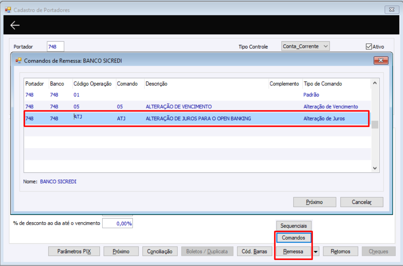The image size is (403, 266).
Task: Click the Próximo button in the dialog
Action: (315, 202)
